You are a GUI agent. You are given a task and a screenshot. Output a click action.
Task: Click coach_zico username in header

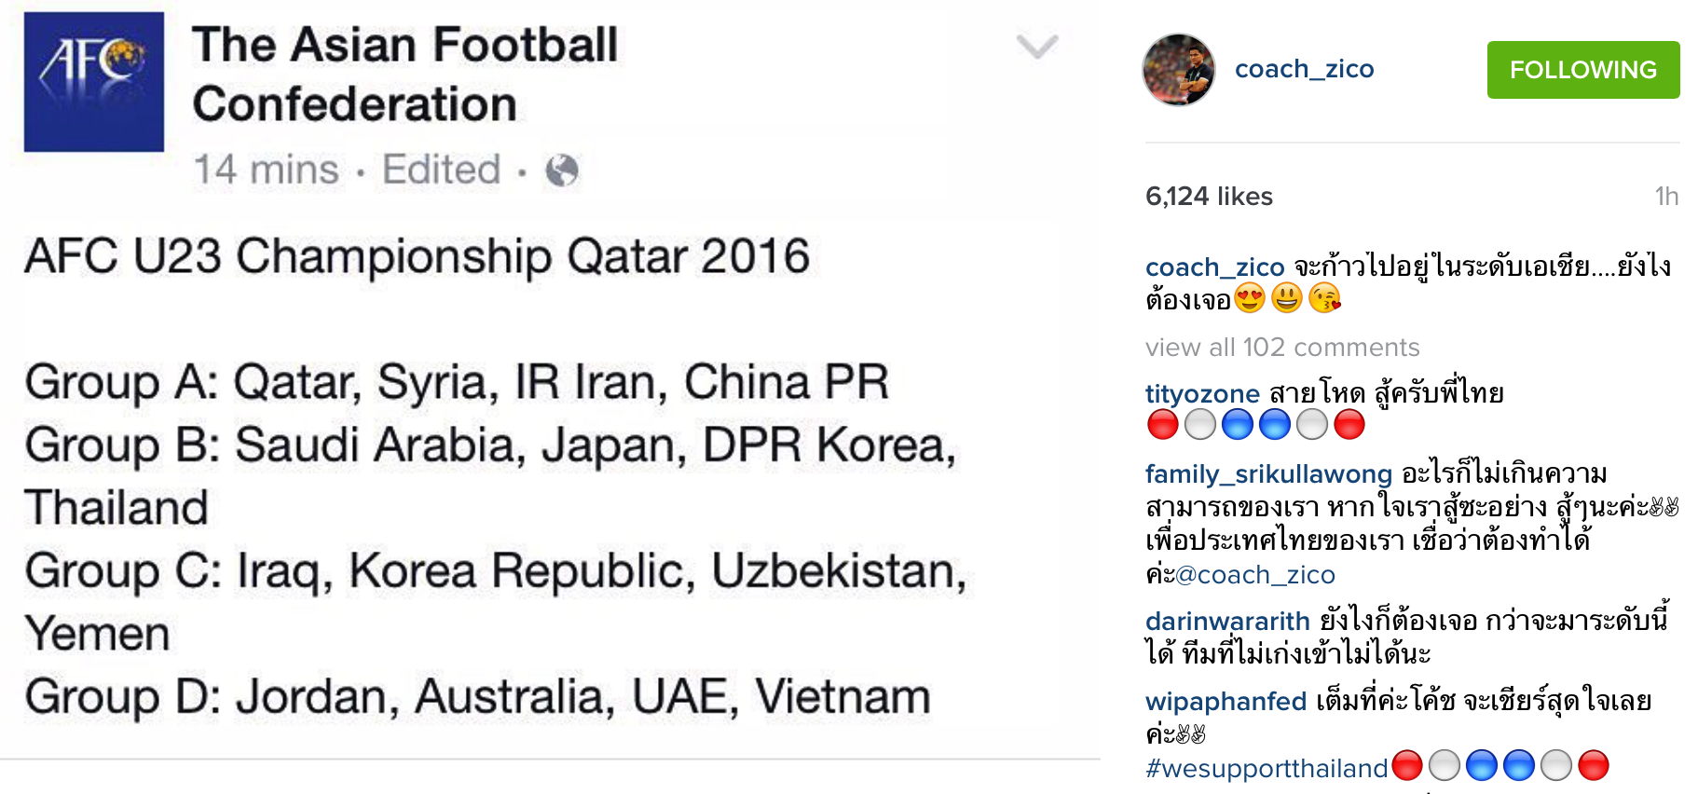coord(1304,69)
